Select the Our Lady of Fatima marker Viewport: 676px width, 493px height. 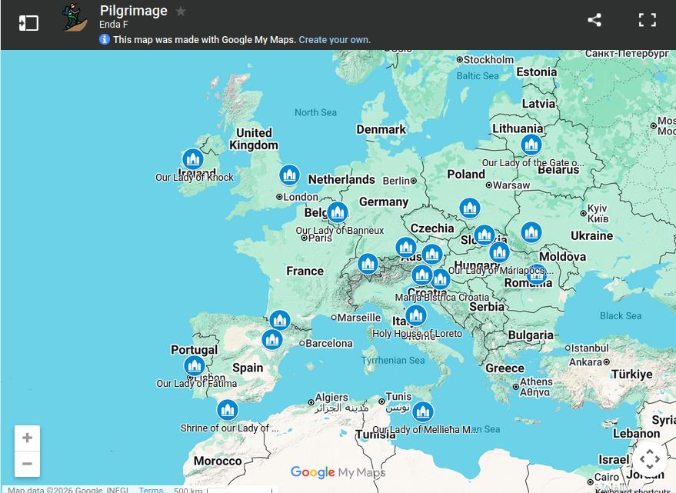tap(195, 365)
